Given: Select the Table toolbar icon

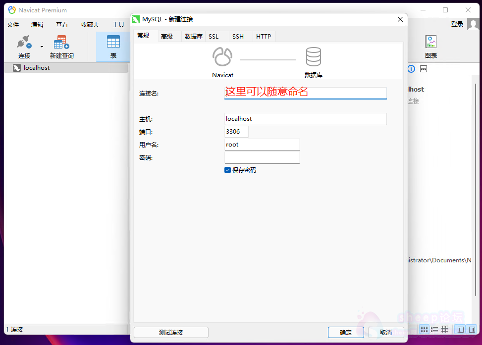Looking at the screenshot, I should 113,42.
